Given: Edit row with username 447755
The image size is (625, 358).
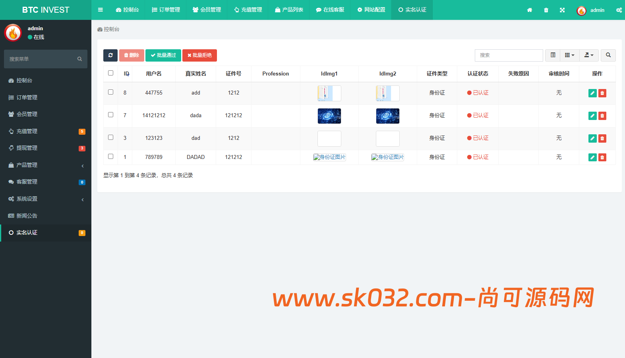Looking at the screenshot, I should [x=592, y=93].
